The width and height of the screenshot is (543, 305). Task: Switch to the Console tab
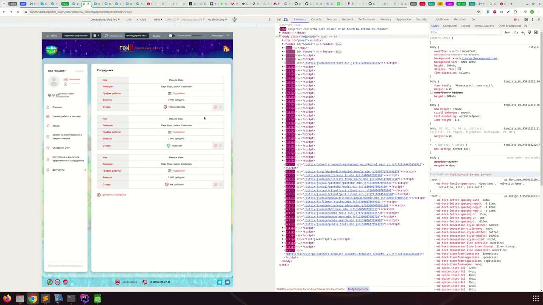316,19
